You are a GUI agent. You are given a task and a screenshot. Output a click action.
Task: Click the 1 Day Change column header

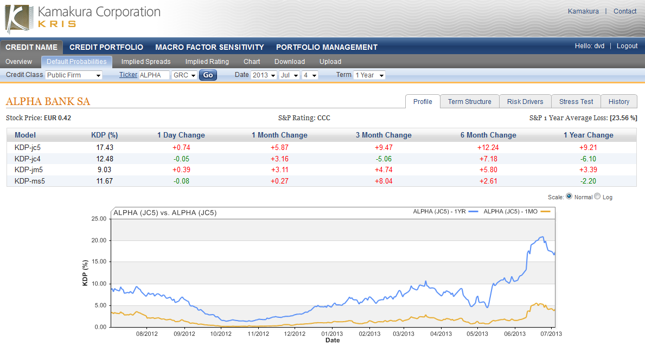pos(181,135)
